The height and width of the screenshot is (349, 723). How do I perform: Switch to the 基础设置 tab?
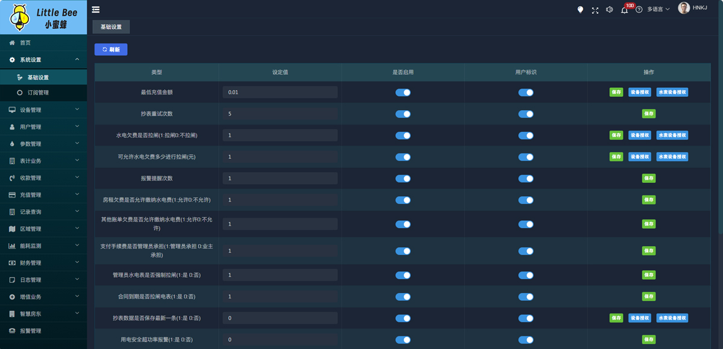pos(111,27)
